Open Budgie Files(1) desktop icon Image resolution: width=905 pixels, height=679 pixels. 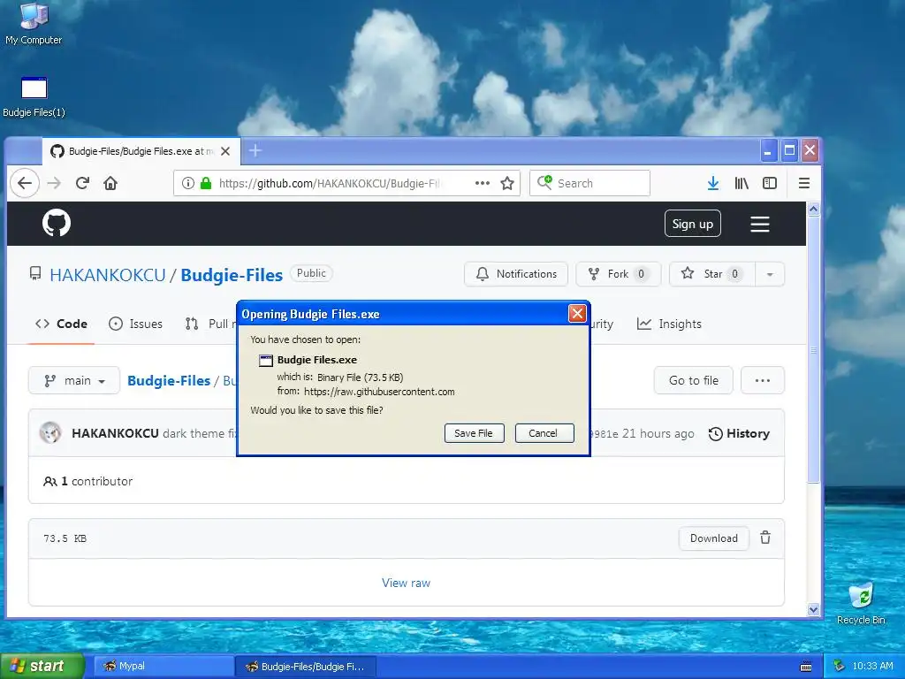(34, 97)
